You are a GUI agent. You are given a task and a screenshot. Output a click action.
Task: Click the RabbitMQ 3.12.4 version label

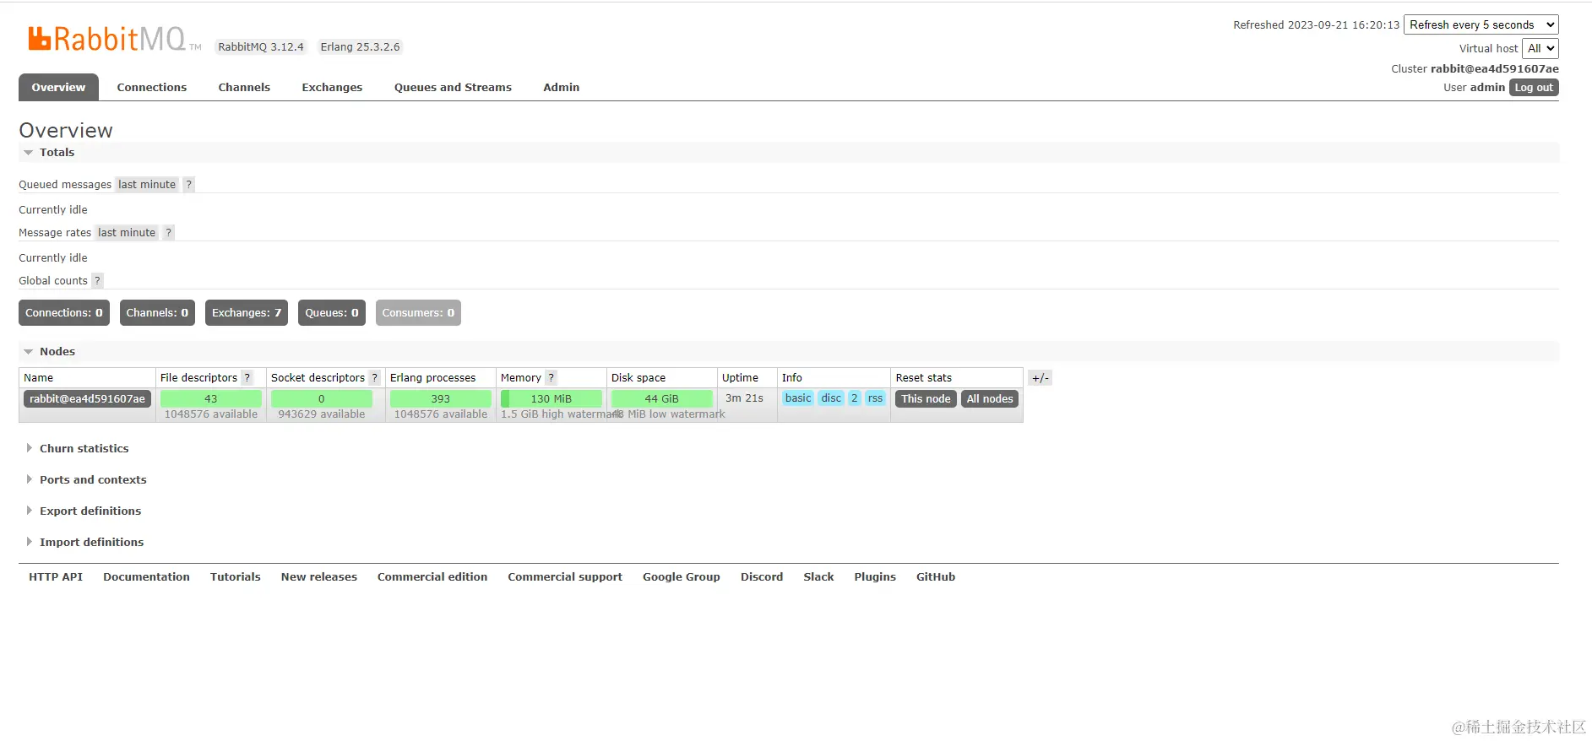[x=261, y=47]
